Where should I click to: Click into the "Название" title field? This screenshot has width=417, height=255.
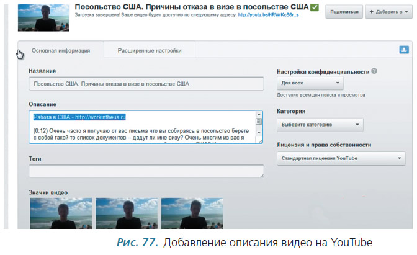[x=146, y=84]
